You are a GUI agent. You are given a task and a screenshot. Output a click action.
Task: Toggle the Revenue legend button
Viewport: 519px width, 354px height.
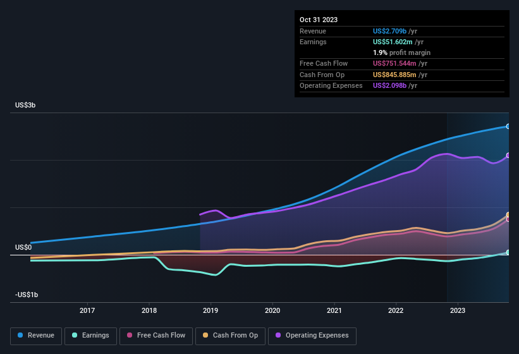[x=36, y=336]
